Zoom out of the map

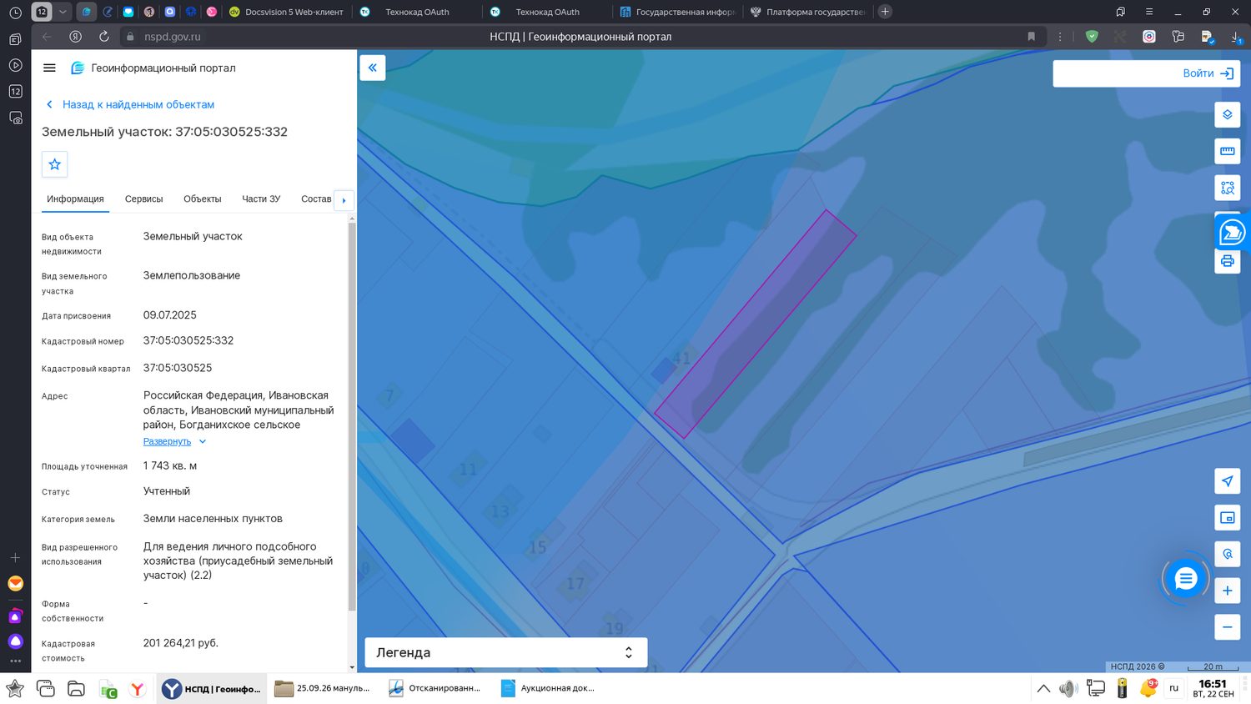(x=1227, y=627)
